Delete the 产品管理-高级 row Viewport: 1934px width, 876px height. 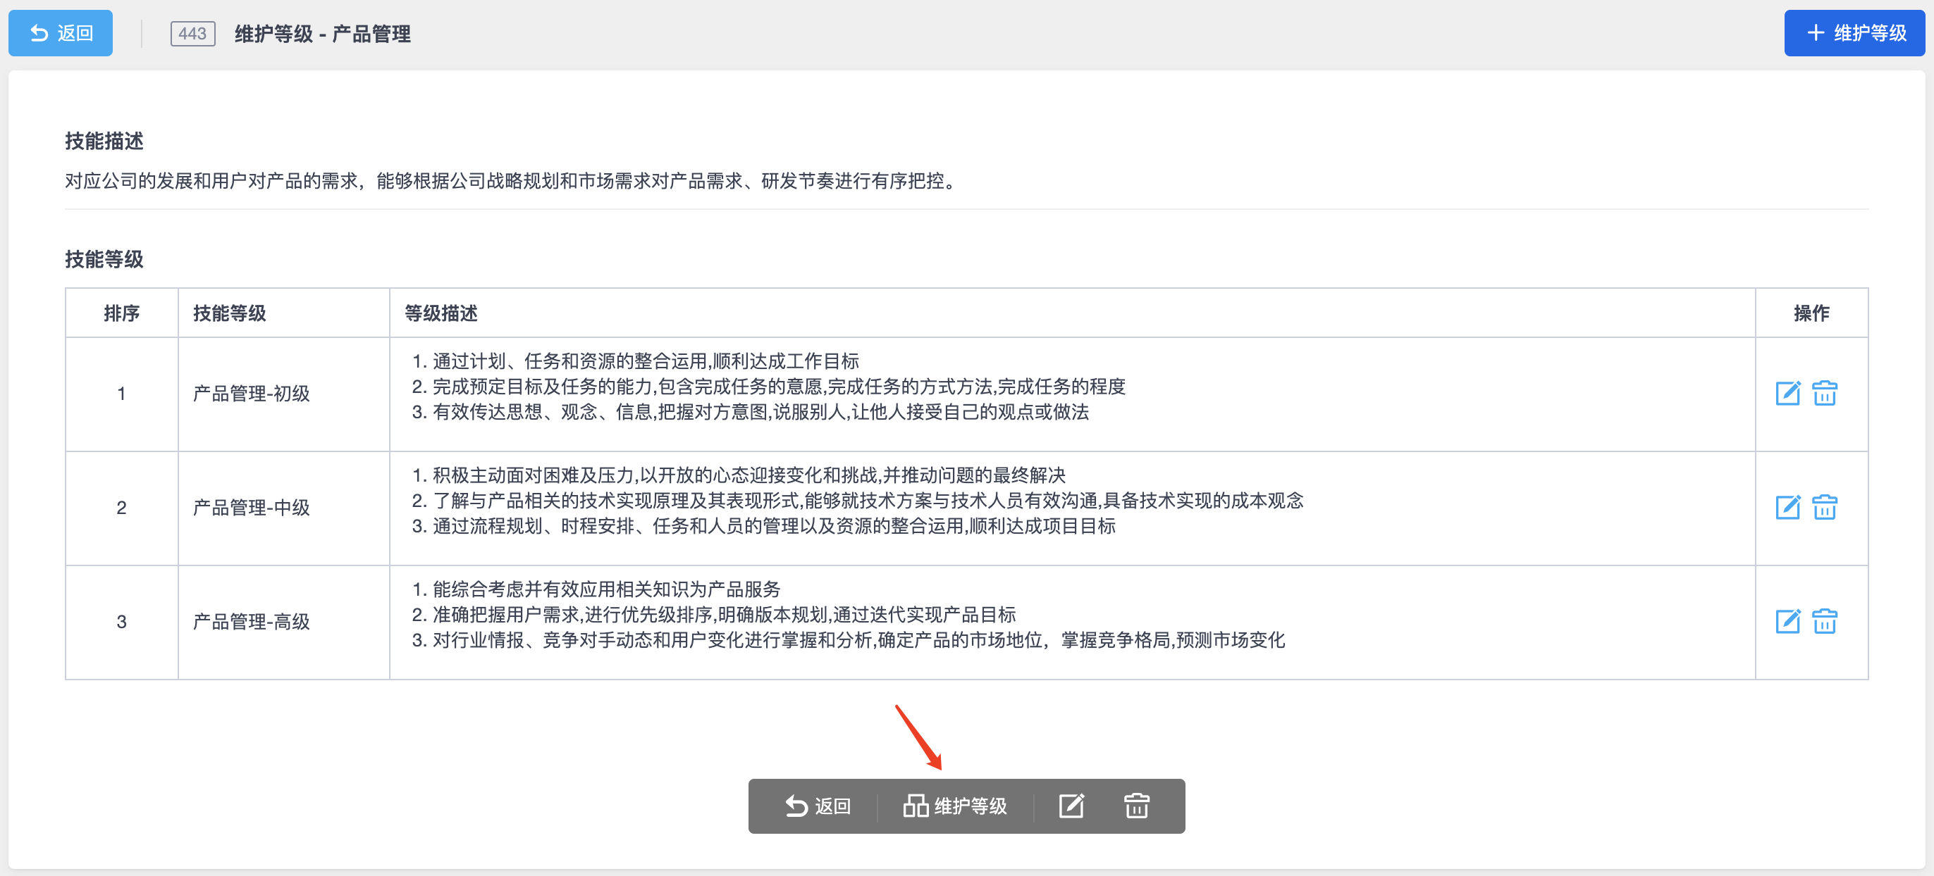click(1824, 621)
